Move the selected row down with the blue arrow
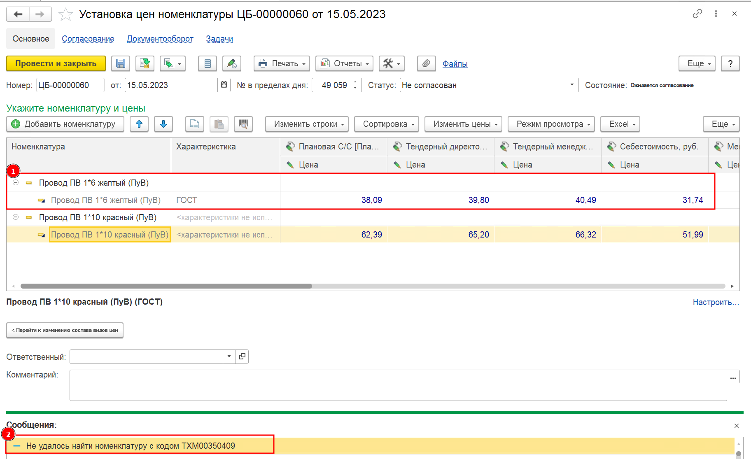The image size is (751, 459). (163, 124)
